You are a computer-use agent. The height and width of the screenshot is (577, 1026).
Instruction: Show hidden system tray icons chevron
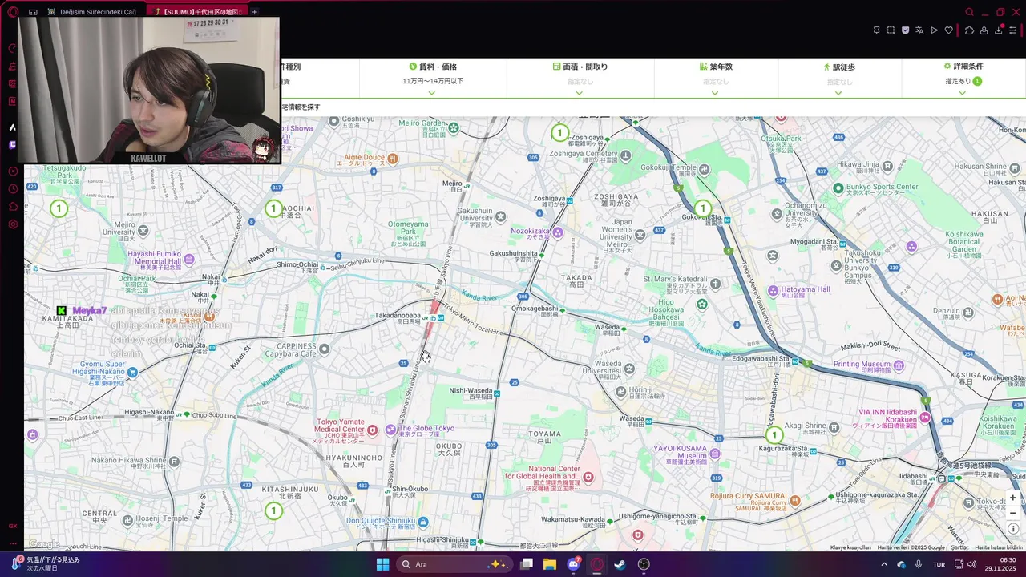[884, 564]
